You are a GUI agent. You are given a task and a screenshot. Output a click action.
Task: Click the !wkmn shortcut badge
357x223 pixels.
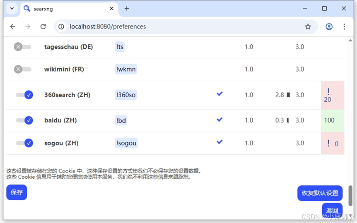(125, 69)
